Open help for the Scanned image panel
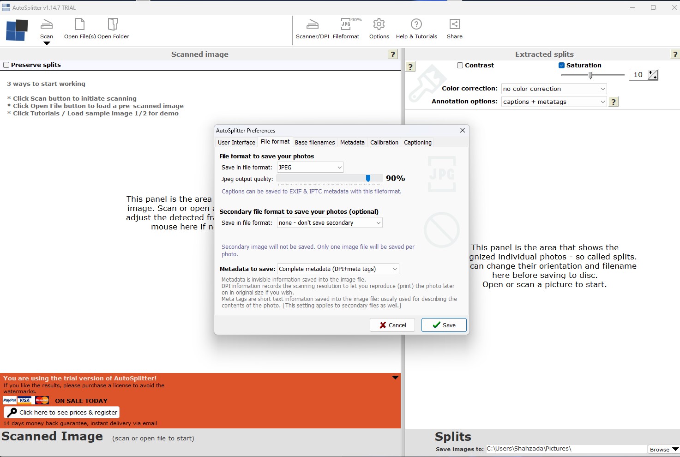Screen dimensions: 680x457 click(x=393, y=54)
